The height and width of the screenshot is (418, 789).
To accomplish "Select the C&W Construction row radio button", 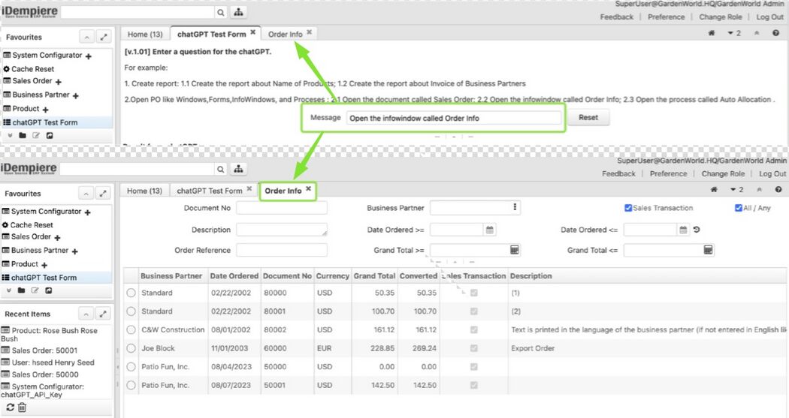I will [131, 329].
